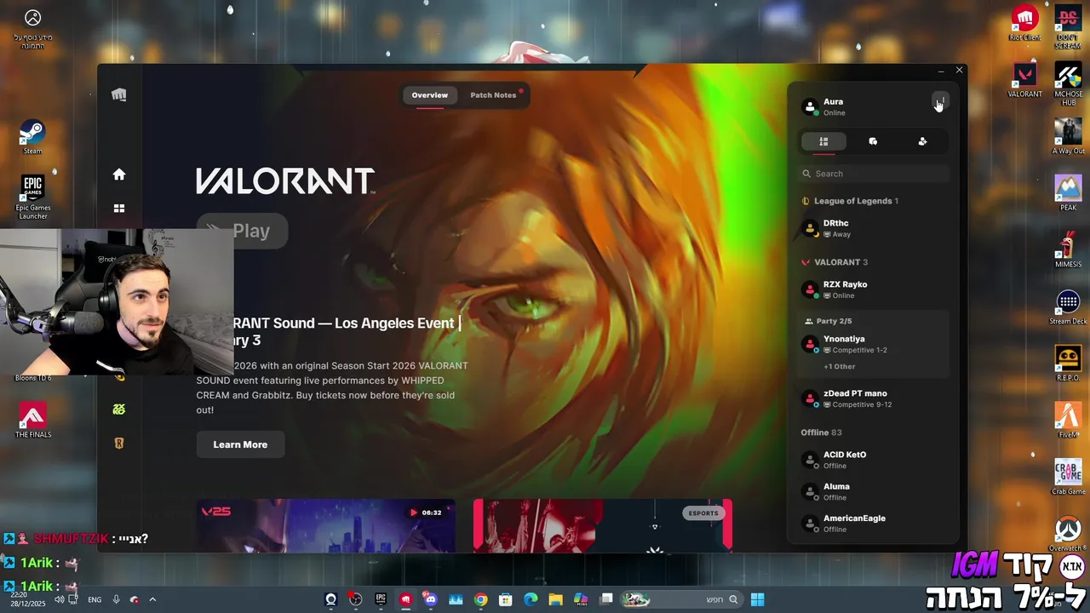Image resolution: width=1090 pixels, height=613 pixels.
Task: Open Overwatch desktop shortcut
Action: tap(1068, 535)
